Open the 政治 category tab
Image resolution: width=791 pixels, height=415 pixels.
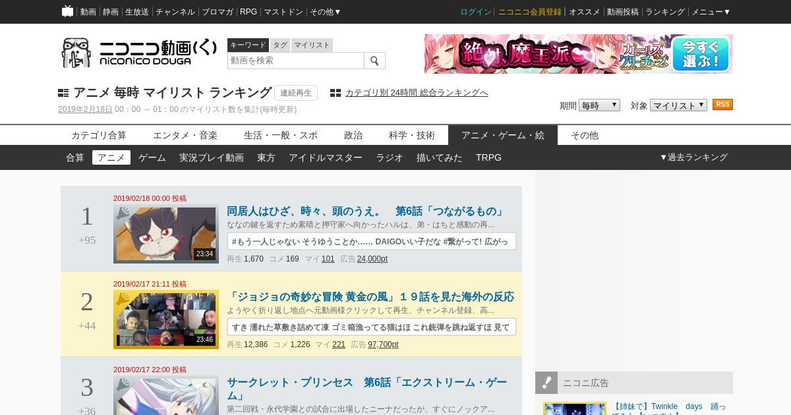click(x=353, y=135)
